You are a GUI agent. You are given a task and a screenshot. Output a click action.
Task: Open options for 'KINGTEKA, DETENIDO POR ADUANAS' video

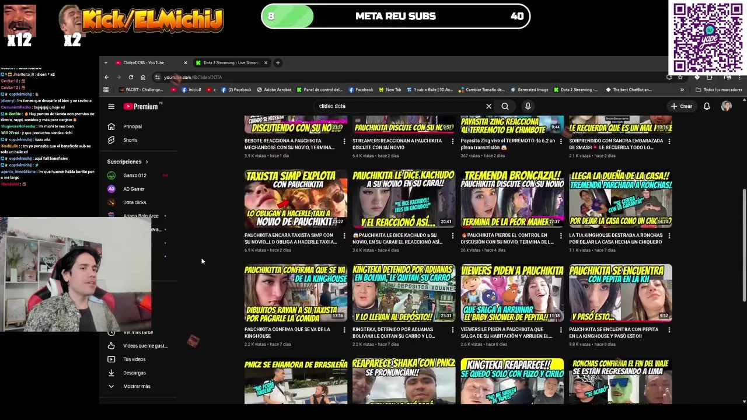[x=452, y=330]
